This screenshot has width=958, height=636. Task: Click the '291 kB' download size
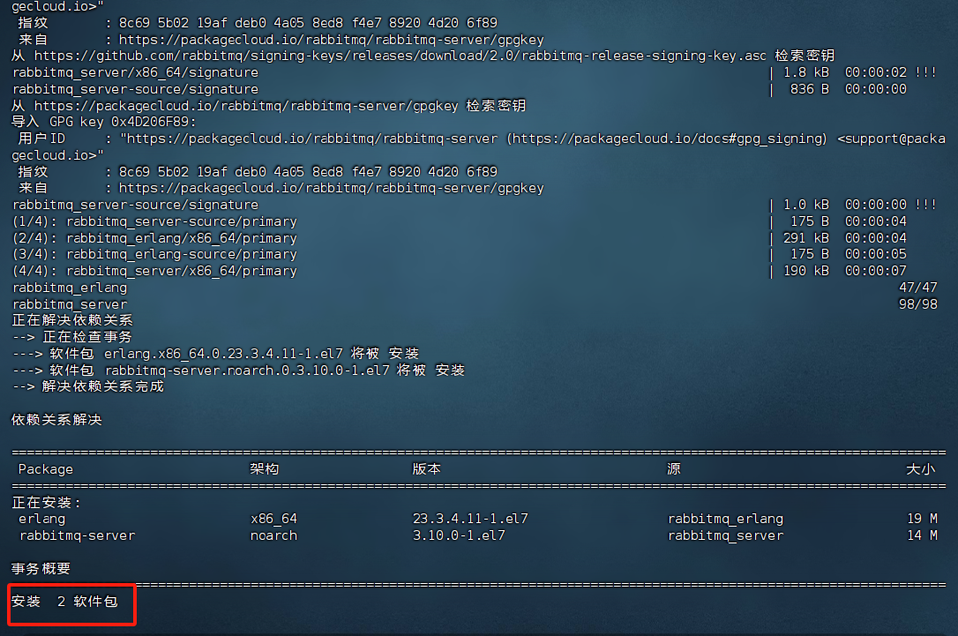(x=806, y=237)
